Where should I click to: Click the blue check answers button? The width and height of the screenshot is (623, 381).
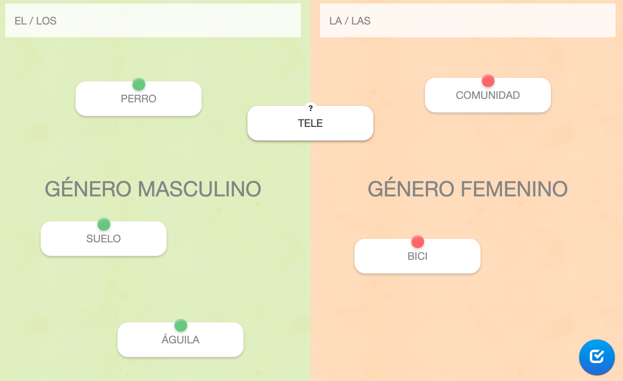click(x=597, y=357)
